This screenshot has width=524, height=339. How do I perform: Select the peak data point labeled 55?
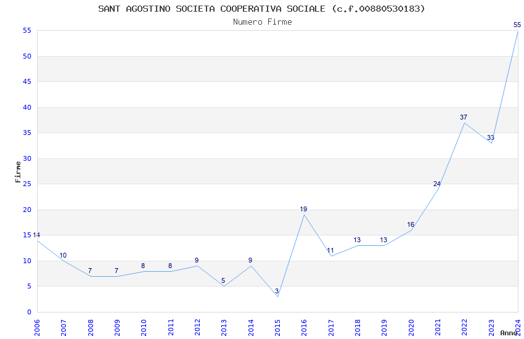(517, 31)
